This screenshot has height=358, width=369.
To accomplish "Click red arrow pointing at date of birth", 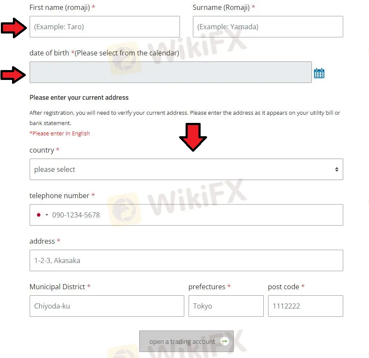I will [13, 75].
